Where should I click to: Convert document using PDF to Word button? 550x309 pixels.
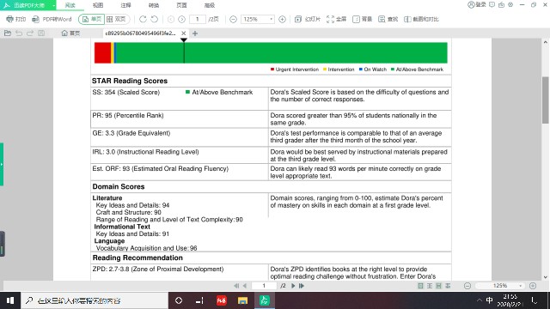pyautogui.click(x=52, y=19)
